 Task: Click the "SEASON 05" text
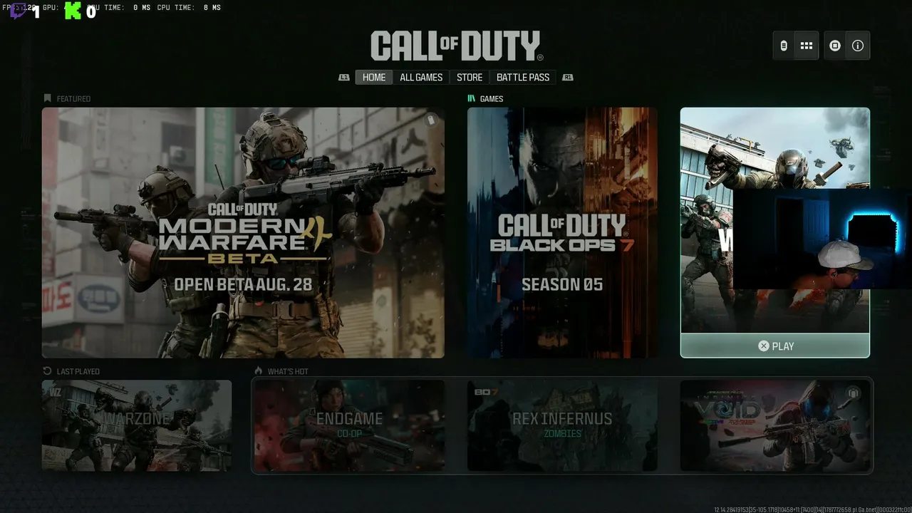click(562, 284)
